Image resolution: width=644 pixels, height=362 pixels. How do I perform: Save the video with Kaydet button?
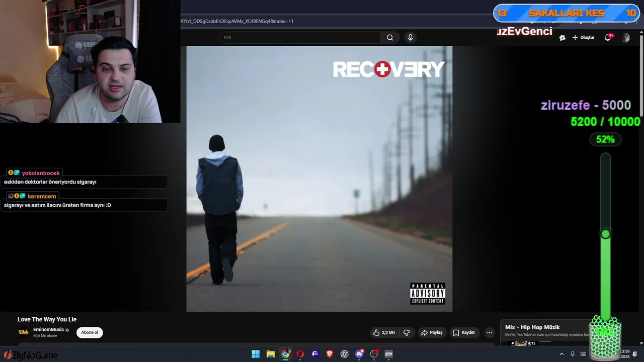pos(464,332)
